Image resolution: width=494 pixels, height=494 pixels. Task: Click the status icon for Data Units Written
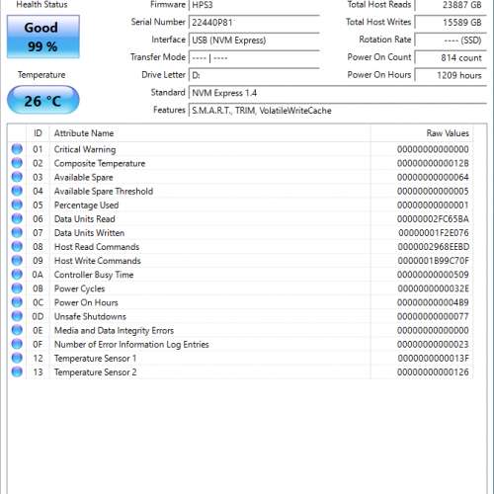(x=17, y=232)
